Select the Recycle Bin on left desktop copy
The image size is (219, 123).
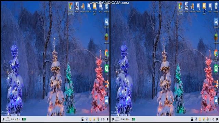point(107,6)
